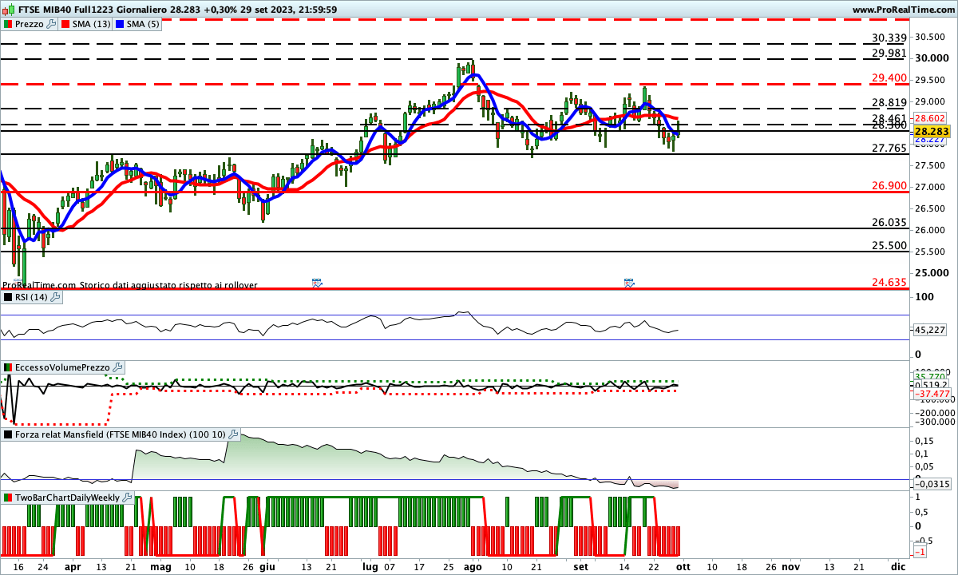
Task: Click the rollover calendar icon near April
Action: (x=317, y=283)
